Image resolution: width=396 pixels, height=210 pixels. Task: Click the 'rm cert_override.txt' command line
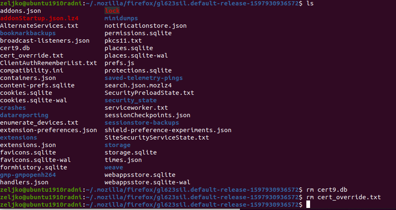click(343, 197)
